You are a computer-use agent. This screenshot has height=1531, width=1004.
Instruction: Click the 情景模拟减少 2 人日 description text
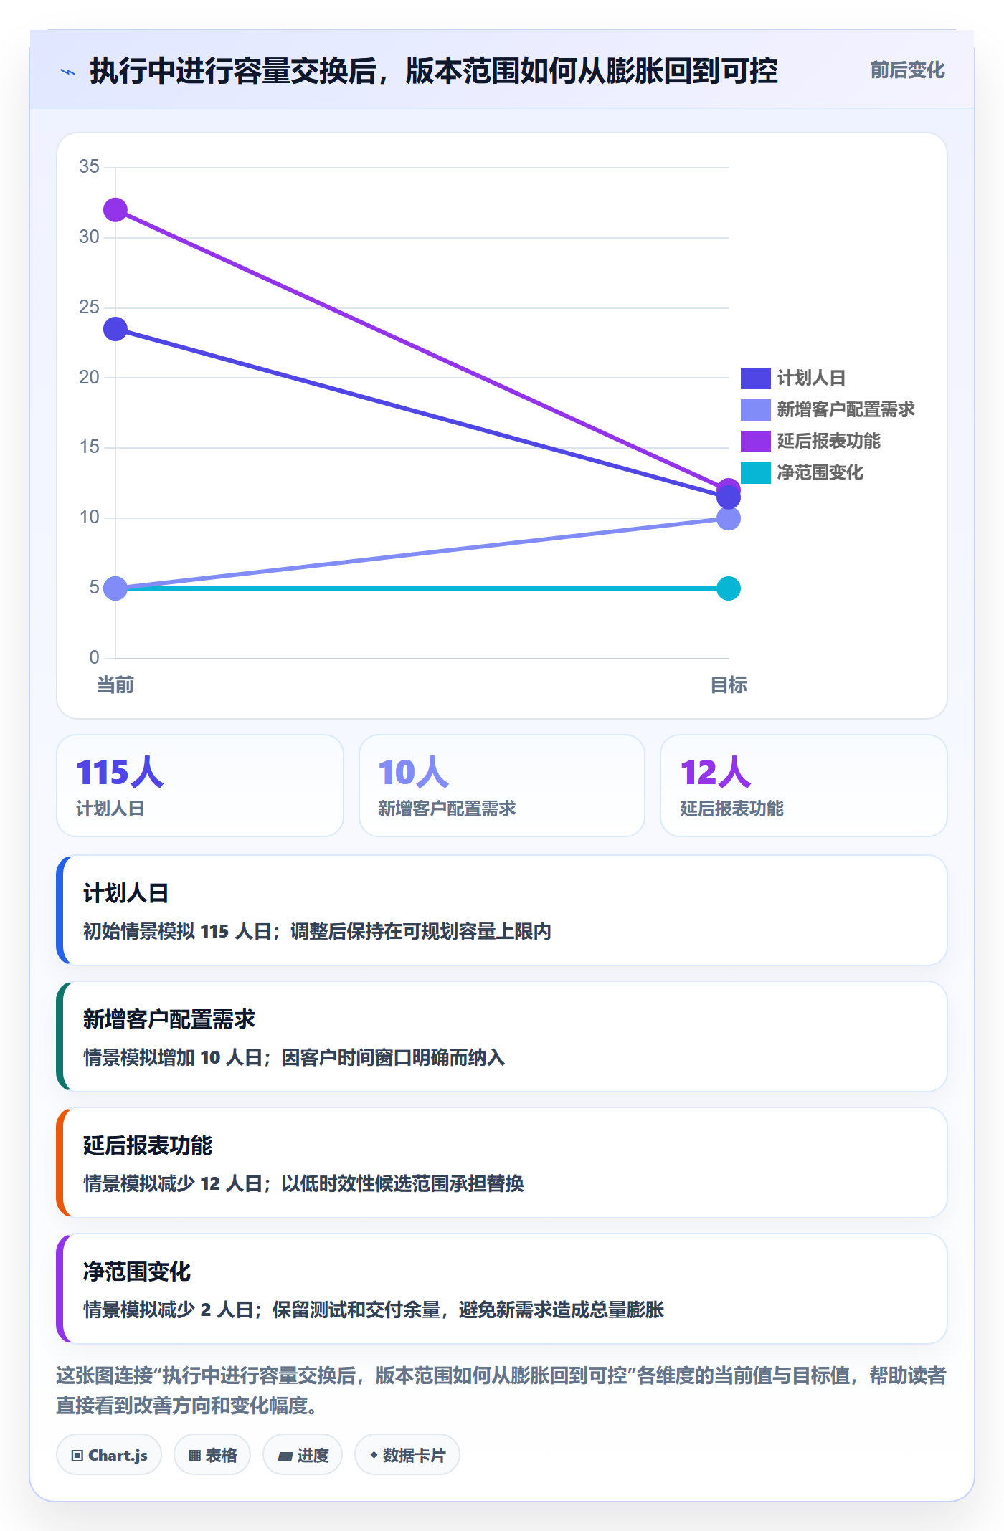coord(374,1310)
